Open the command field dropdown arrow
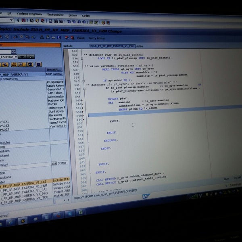Screen dimensions: 242x242 tap(11, 20)
